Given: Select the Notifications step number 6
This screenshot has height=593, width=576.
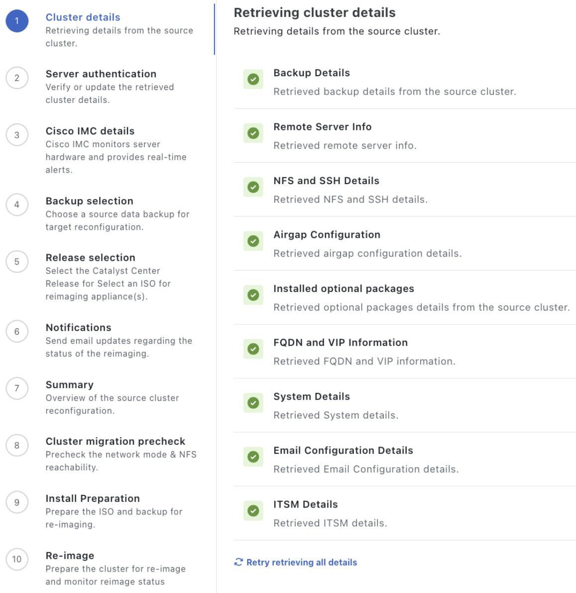Looking at the screenshot, I should pos(17,332).
